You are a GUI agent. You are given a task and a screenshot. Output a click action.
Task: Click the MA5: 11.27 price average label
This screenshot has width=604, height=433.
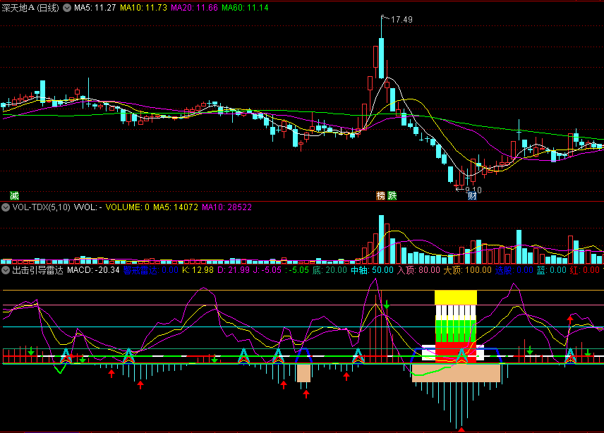(x=95, y=8)
